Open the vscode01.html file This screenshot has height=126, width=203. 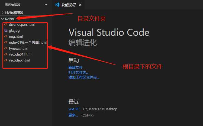pyautogui.click(x=20, y=54)
